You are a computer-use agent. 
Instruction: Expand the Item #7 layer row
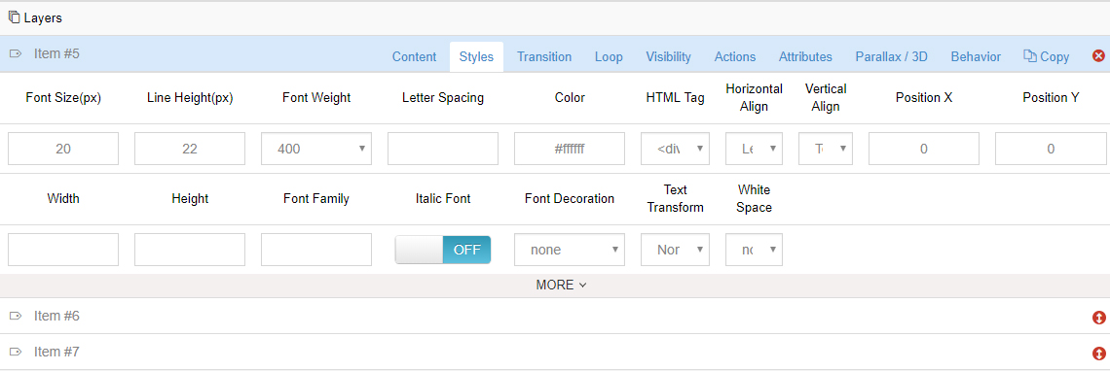click(x=555, y=352)
